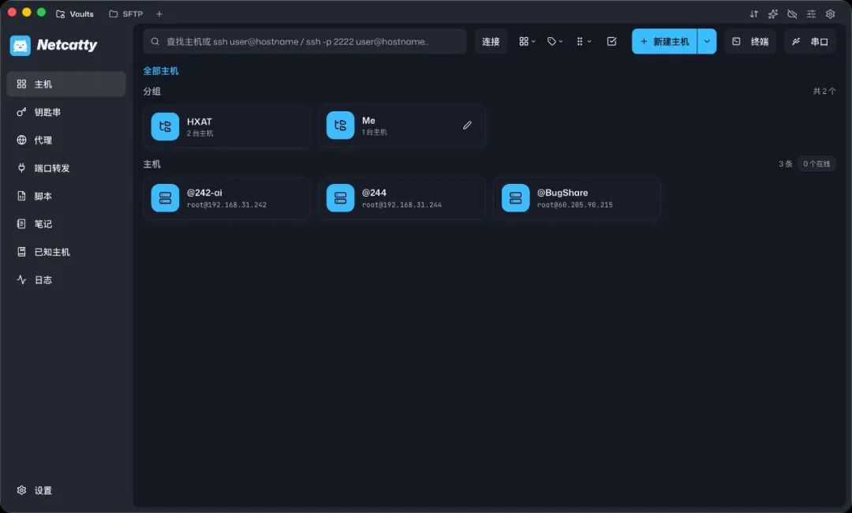This screenshot has width=852, height=513.
Task: Click the @244 server icon
Action: pos(340,198)
